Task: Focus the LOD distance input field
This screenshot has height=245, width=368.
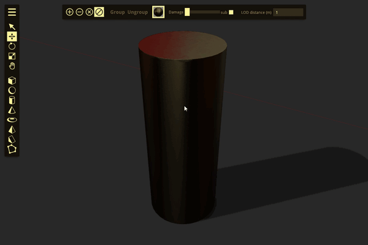Action: click(288, 12)
